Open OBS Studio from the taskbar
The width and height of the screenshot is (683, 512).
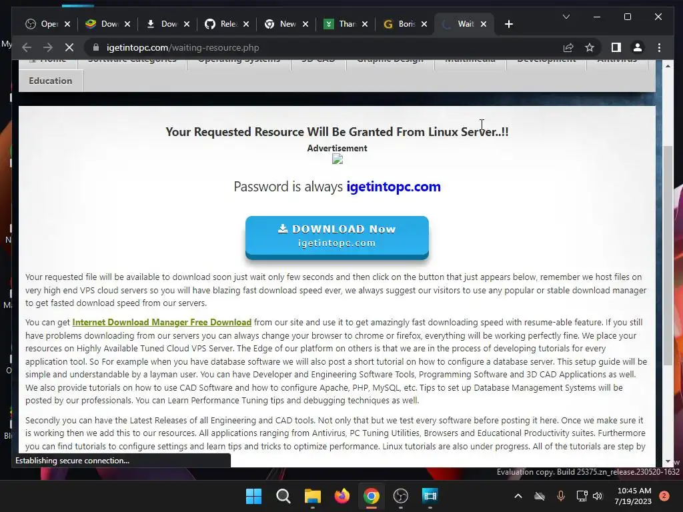400,496
